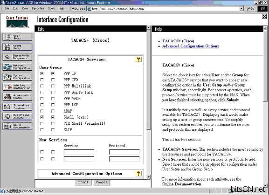Click Edit pane vertical scrollbar thumb
269x195 pixels.
[149, 80]
